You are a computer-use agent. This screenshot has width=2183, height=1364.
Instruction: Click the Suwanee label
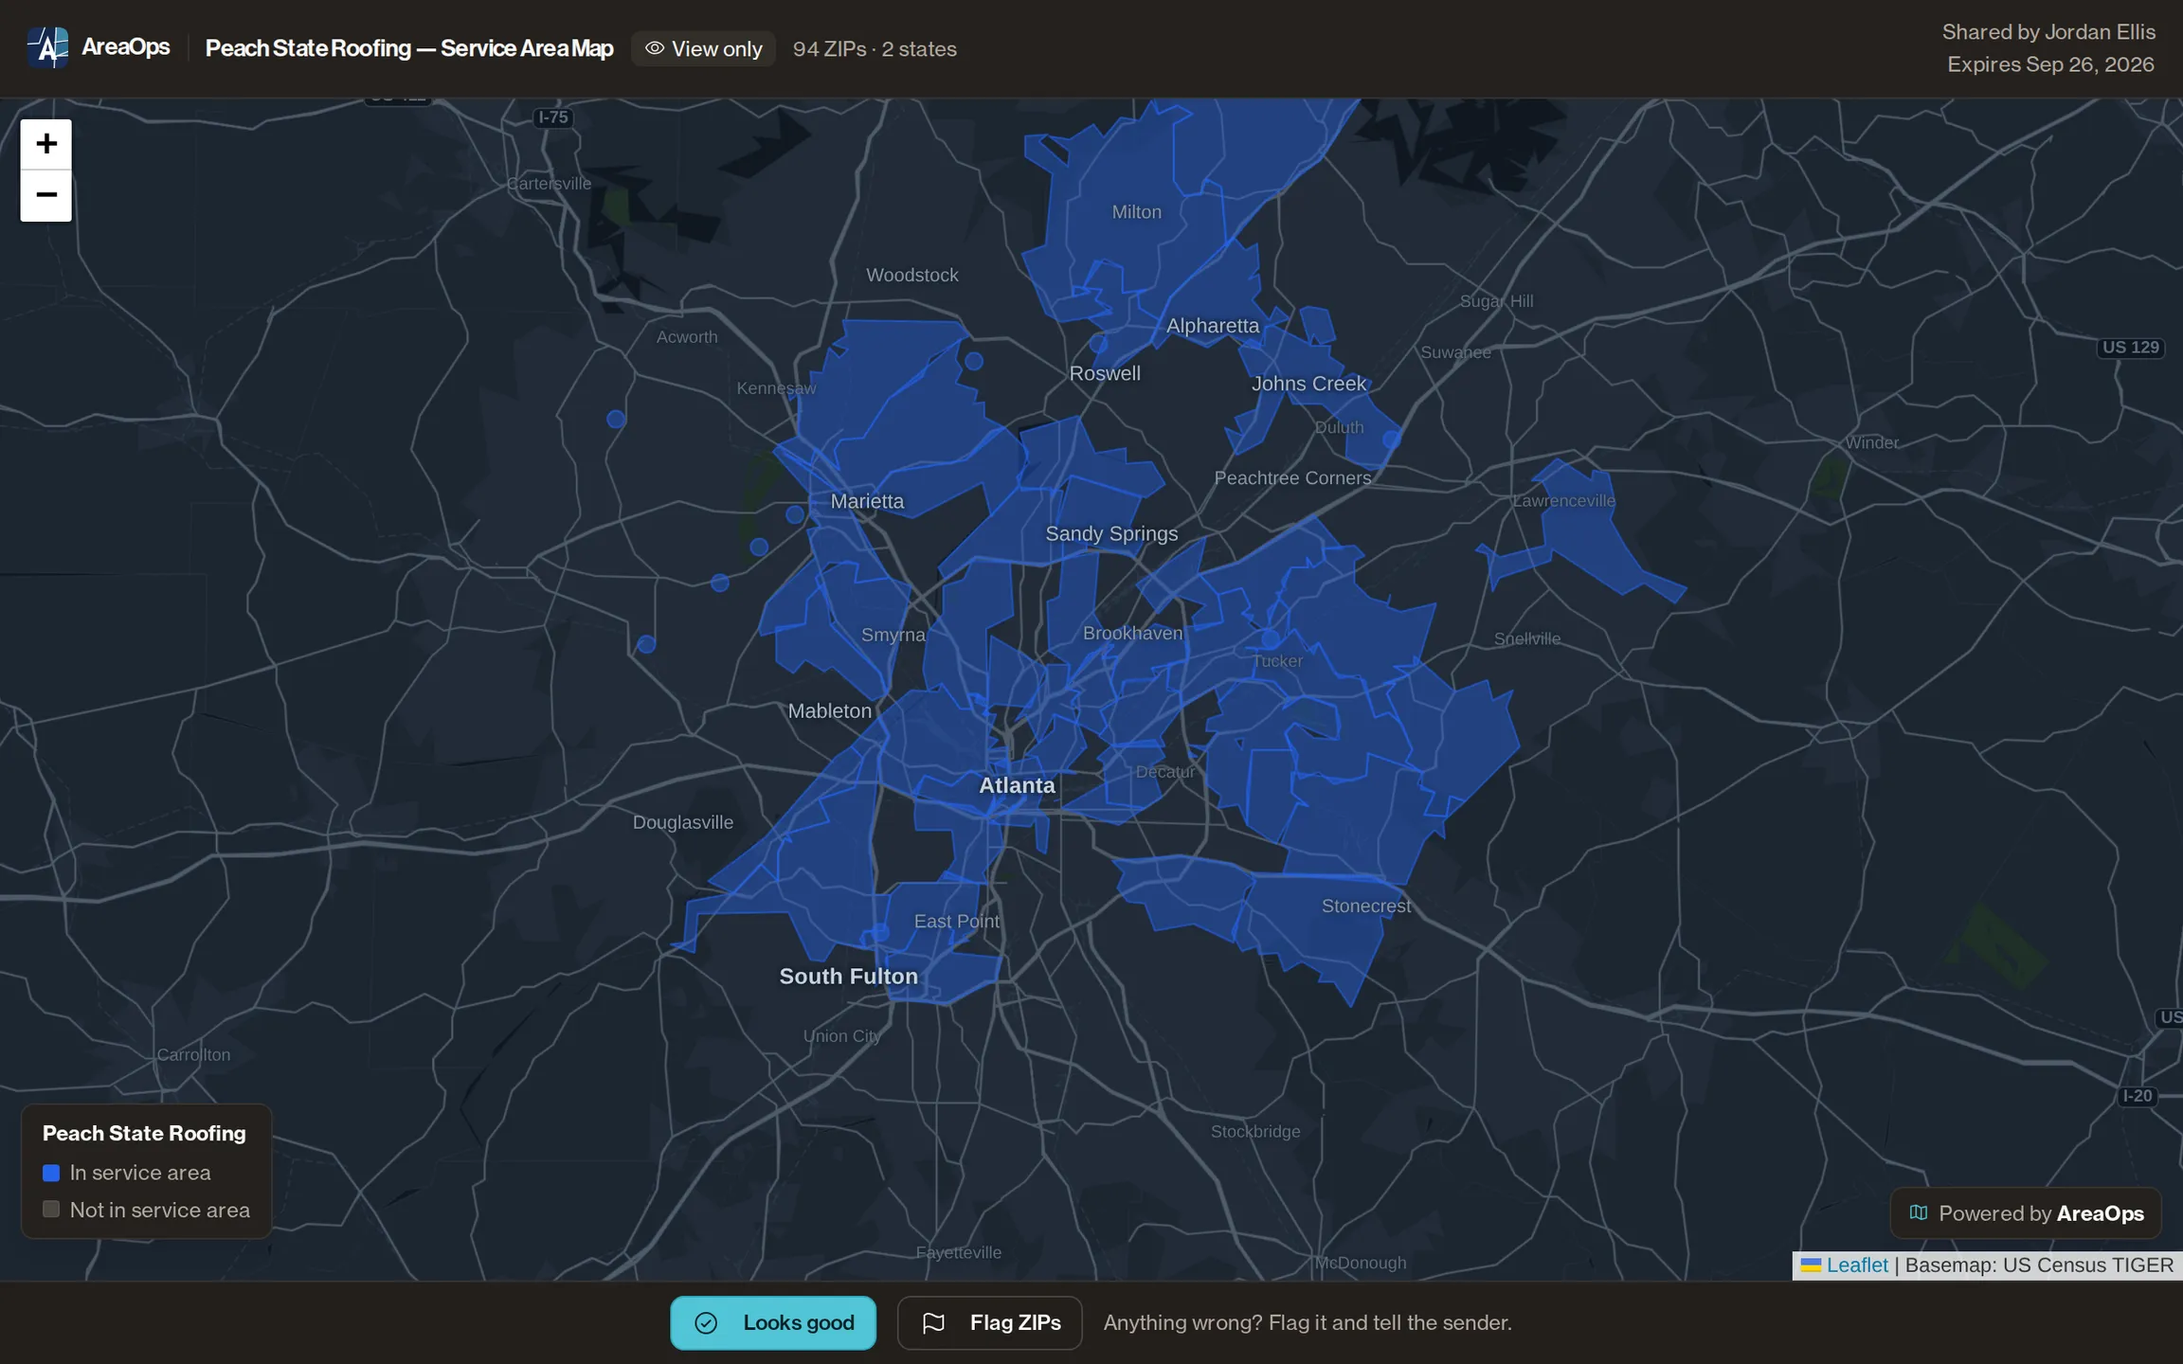click(x=1455, y=352)
